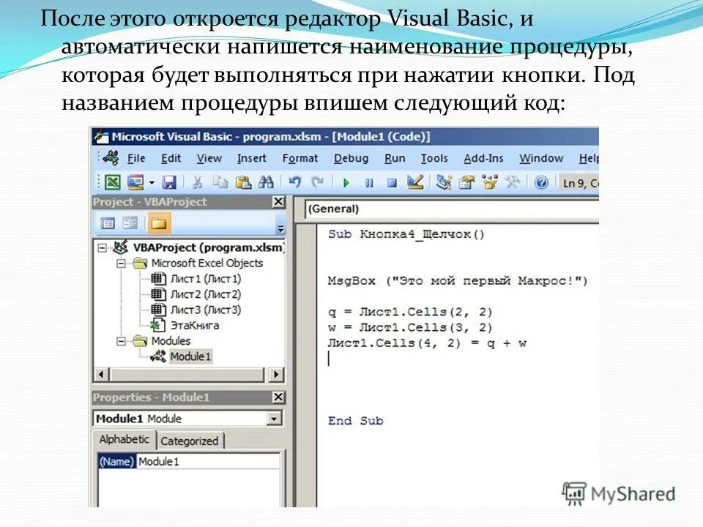The image size is (703, 527).
Task: Click project tree scroll right arrow
Action: tap(276, 375)
